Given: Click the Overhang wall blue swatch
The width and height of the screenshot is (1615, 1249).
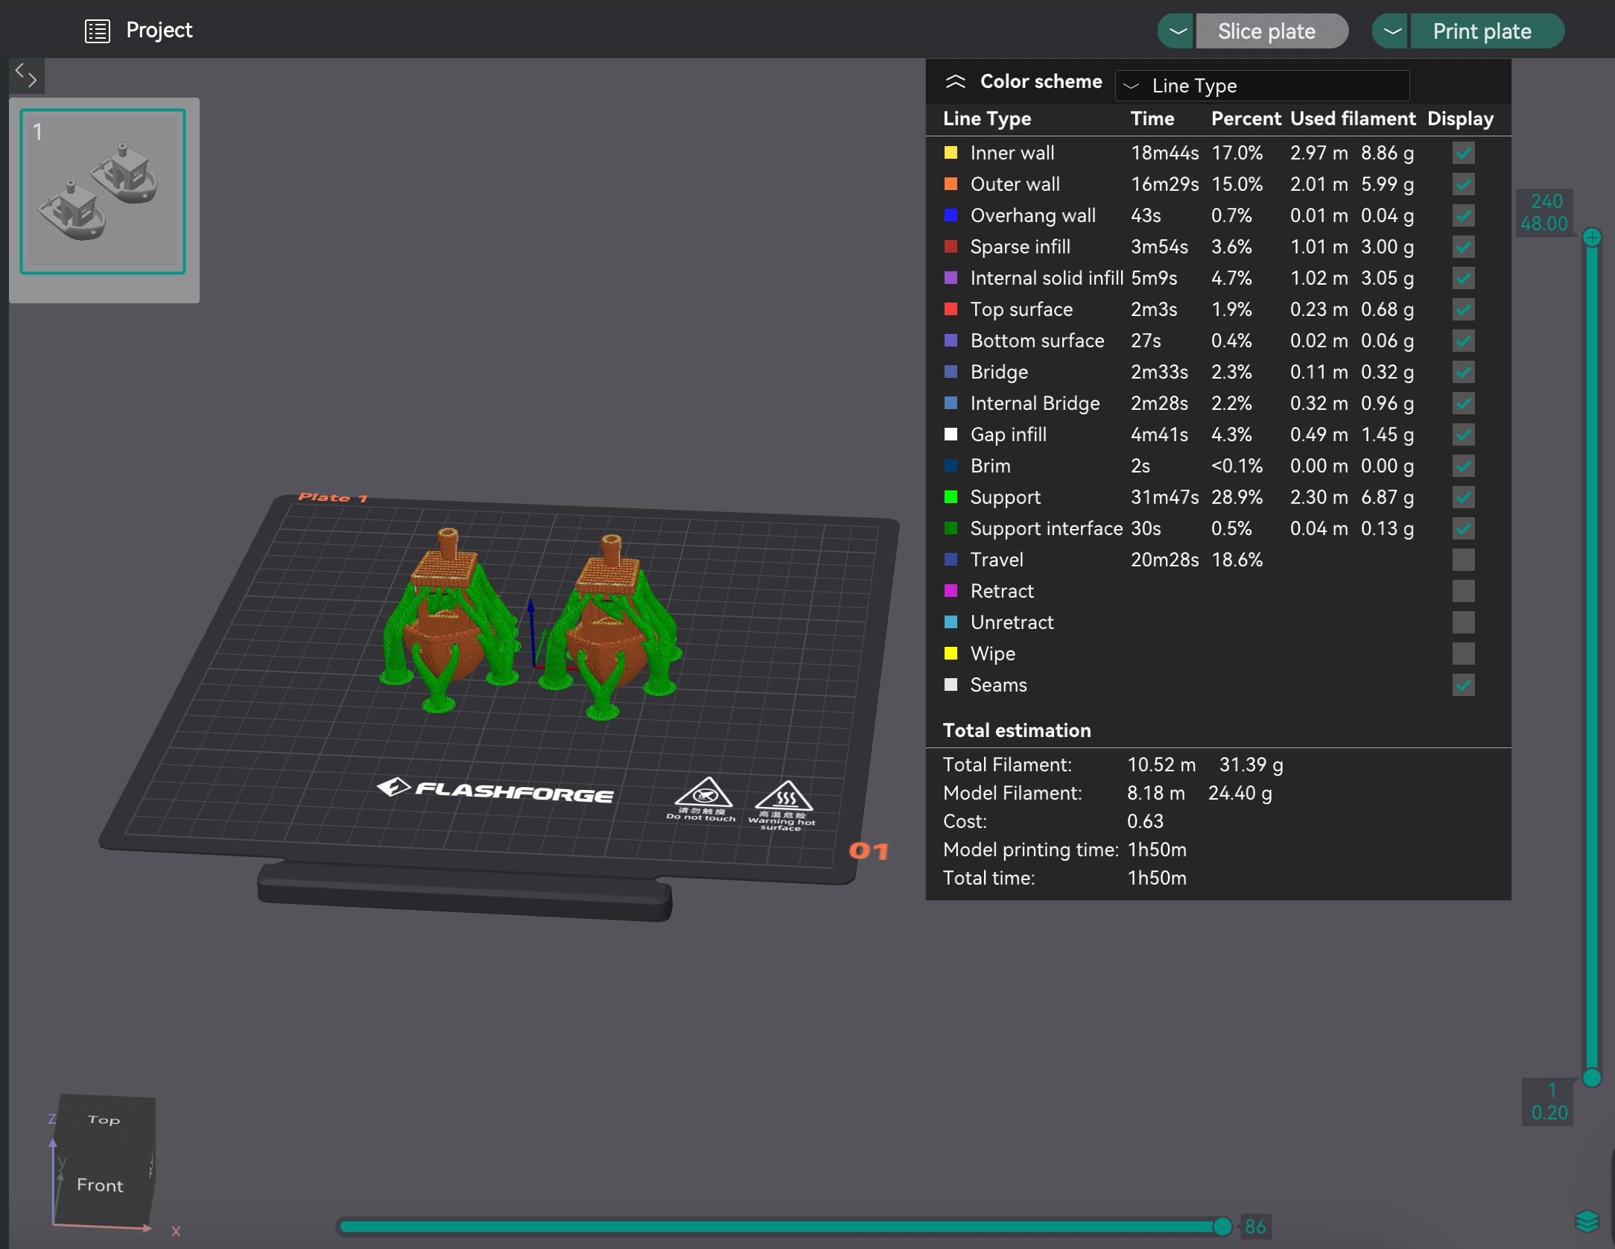Looking at the screenshot, I should point(951,215).
